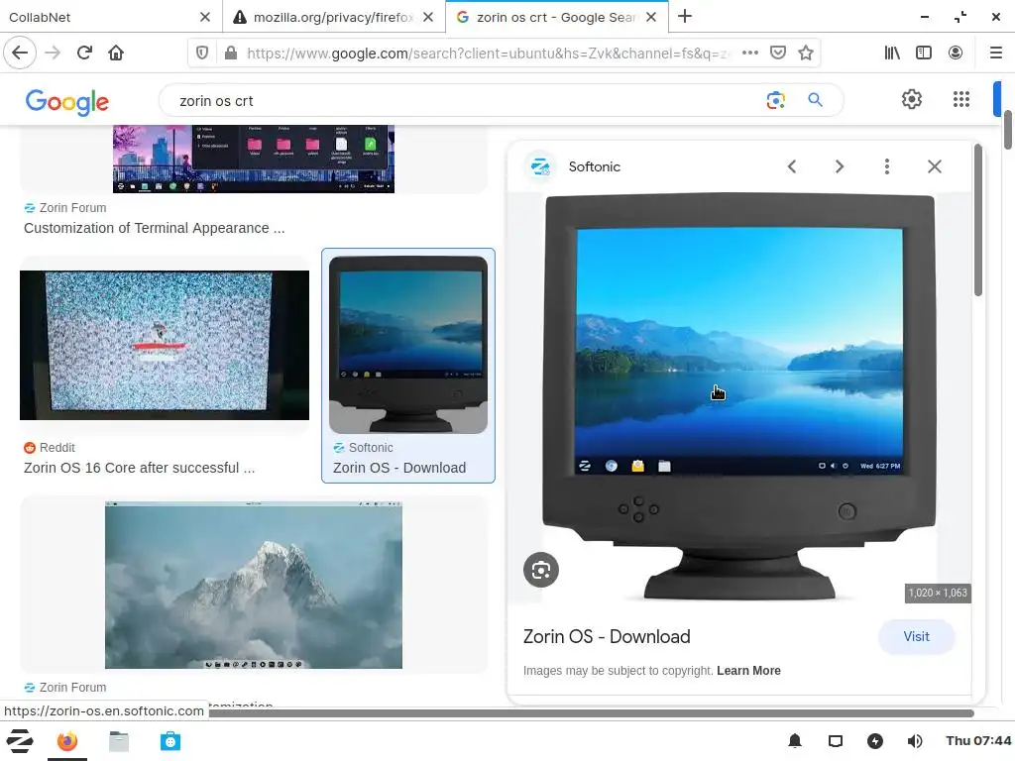
Task: Close the mozilla.org privacy tab
Action: pos(428,17)
